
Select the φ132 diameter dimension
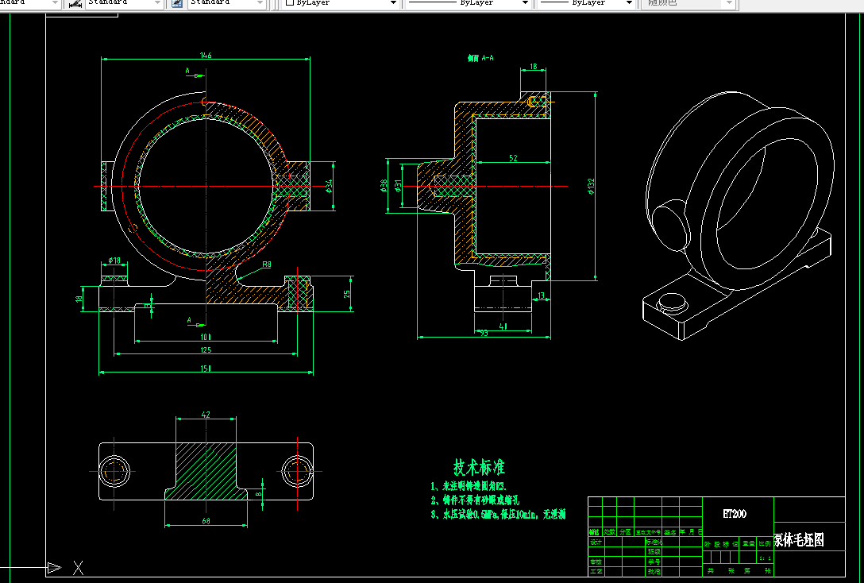click(592, 186)
